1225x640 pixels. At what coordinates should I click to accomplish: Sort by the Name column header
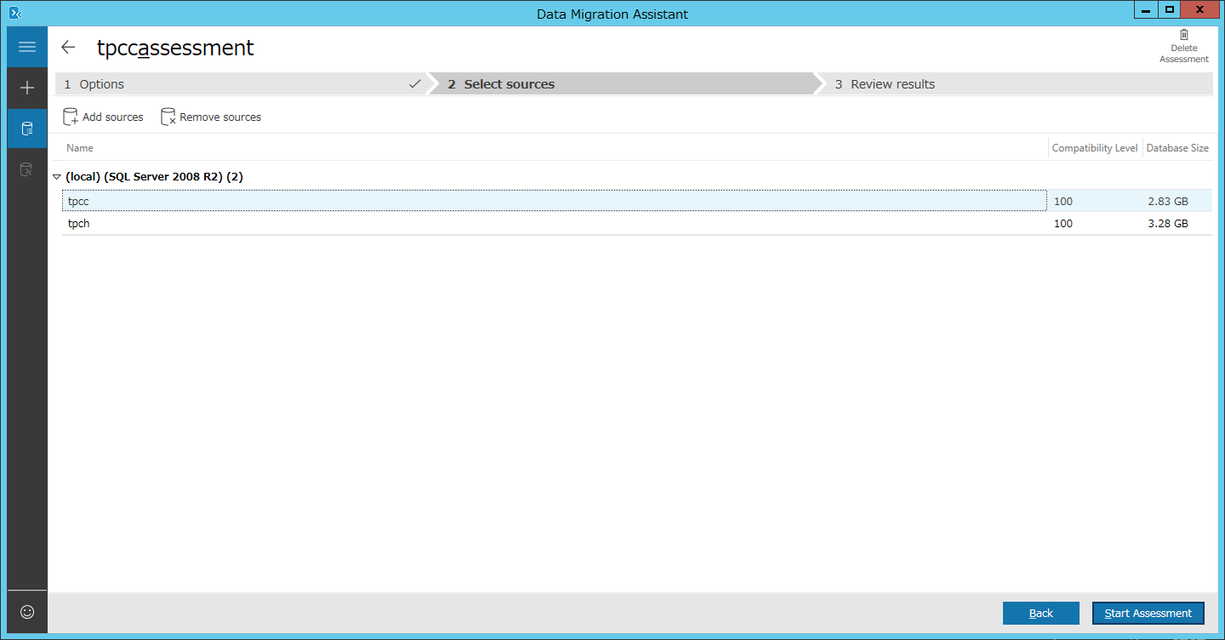coord(80,148)
